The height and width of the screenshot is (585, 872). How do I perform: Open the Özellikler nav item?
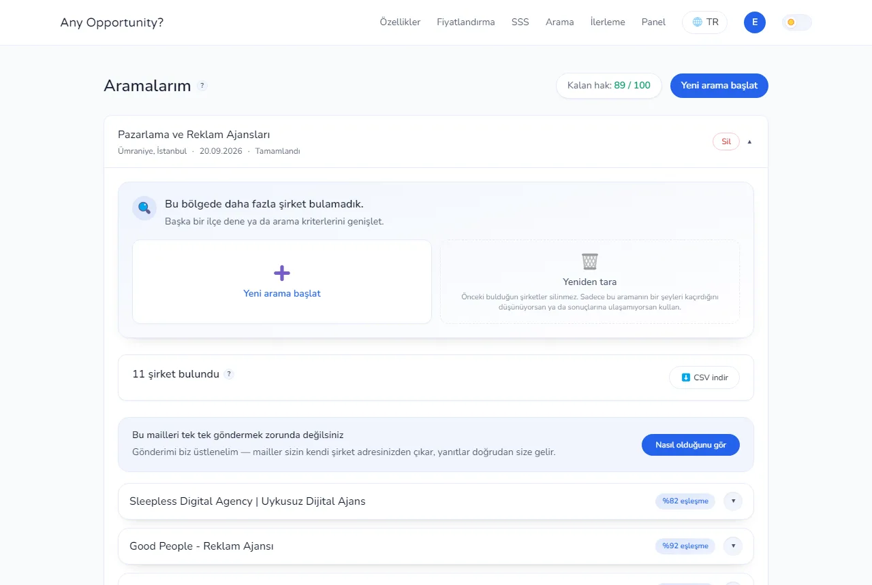pos(400,22)
